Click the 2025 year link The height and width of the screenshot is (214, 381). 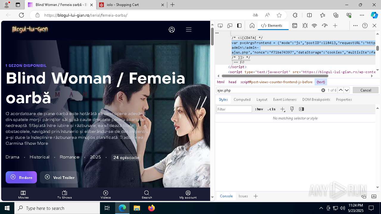coord(96,157)
